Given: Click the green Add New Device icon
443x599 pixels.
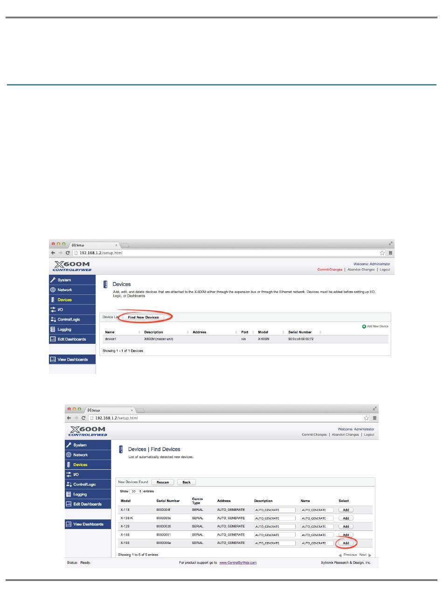Looking at the screenshot, I should pos(364,326).
